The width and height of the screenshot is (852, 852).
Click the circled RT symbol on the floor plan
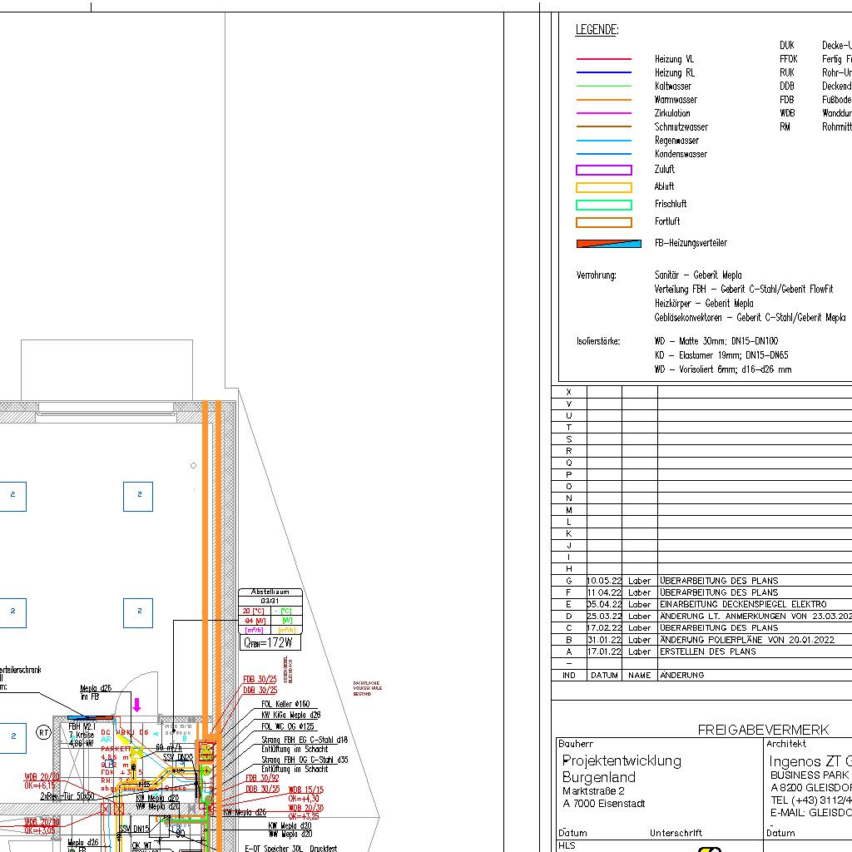tap(43, 733)
